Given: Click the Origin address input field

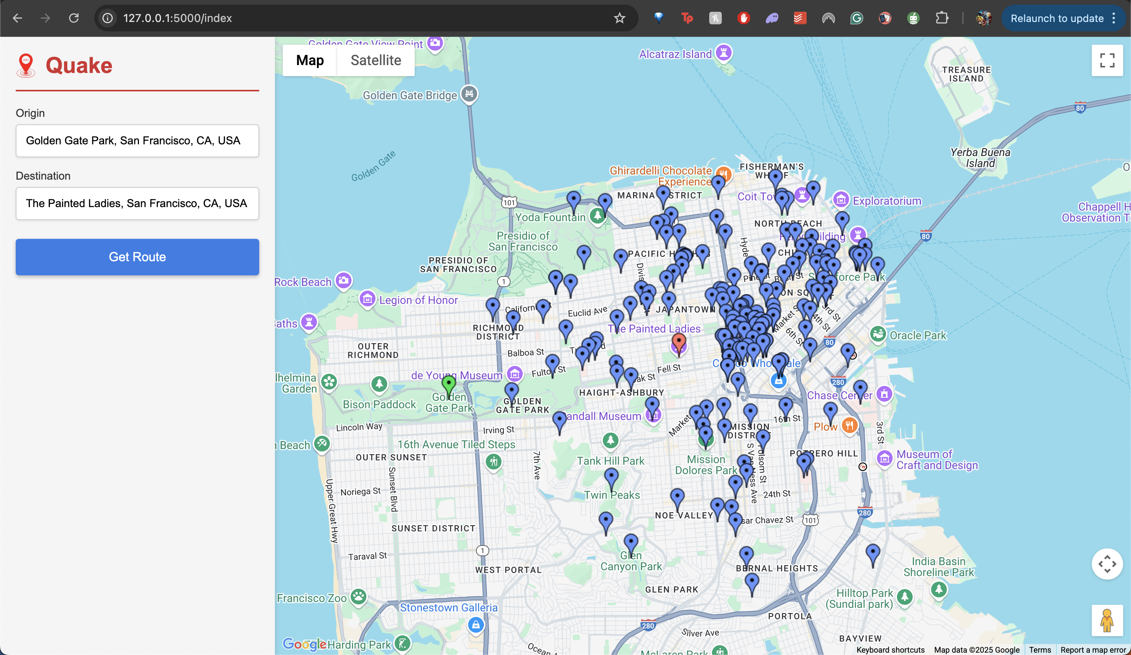Looking at the screenshot, I should pyautogui.click(x=137, y=141).
